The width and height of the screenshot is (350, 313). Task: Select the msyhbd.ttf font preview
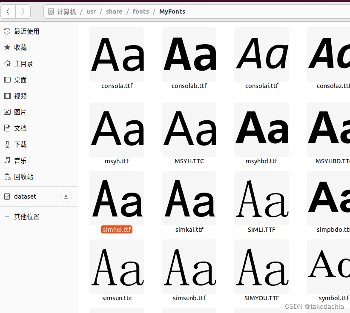tap(261, 130)
